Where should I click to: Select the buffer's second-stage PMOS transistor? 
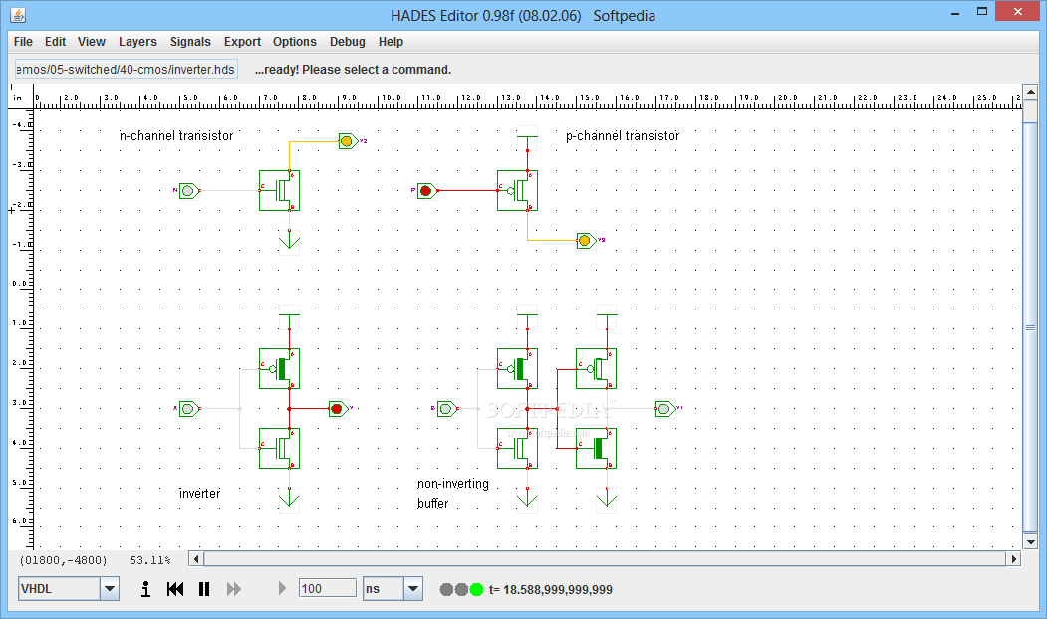pyautogui.click(x=597, y=368)
